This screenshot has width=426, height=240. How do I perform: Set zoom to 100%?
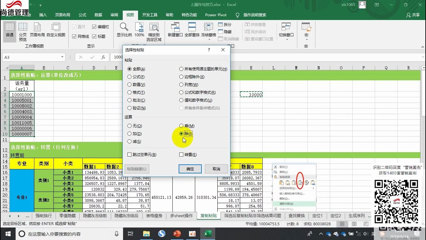pyautogui.click(x=139, y=30)
